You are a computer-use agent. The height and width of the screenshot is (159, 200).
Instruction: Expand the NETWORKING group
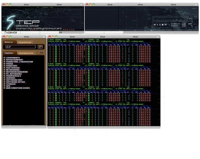[x=4, y=70]
